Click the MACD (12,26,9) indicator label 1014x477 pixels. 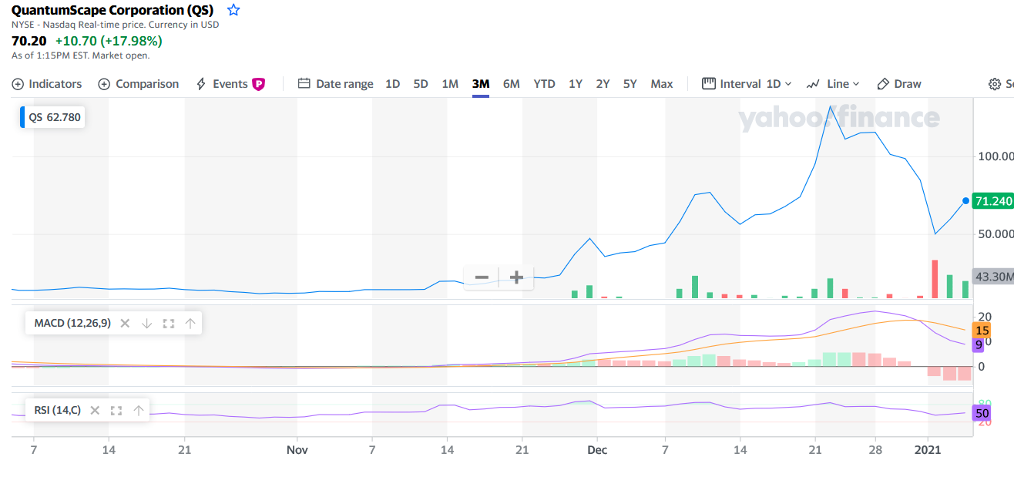(x=72, y=323)
